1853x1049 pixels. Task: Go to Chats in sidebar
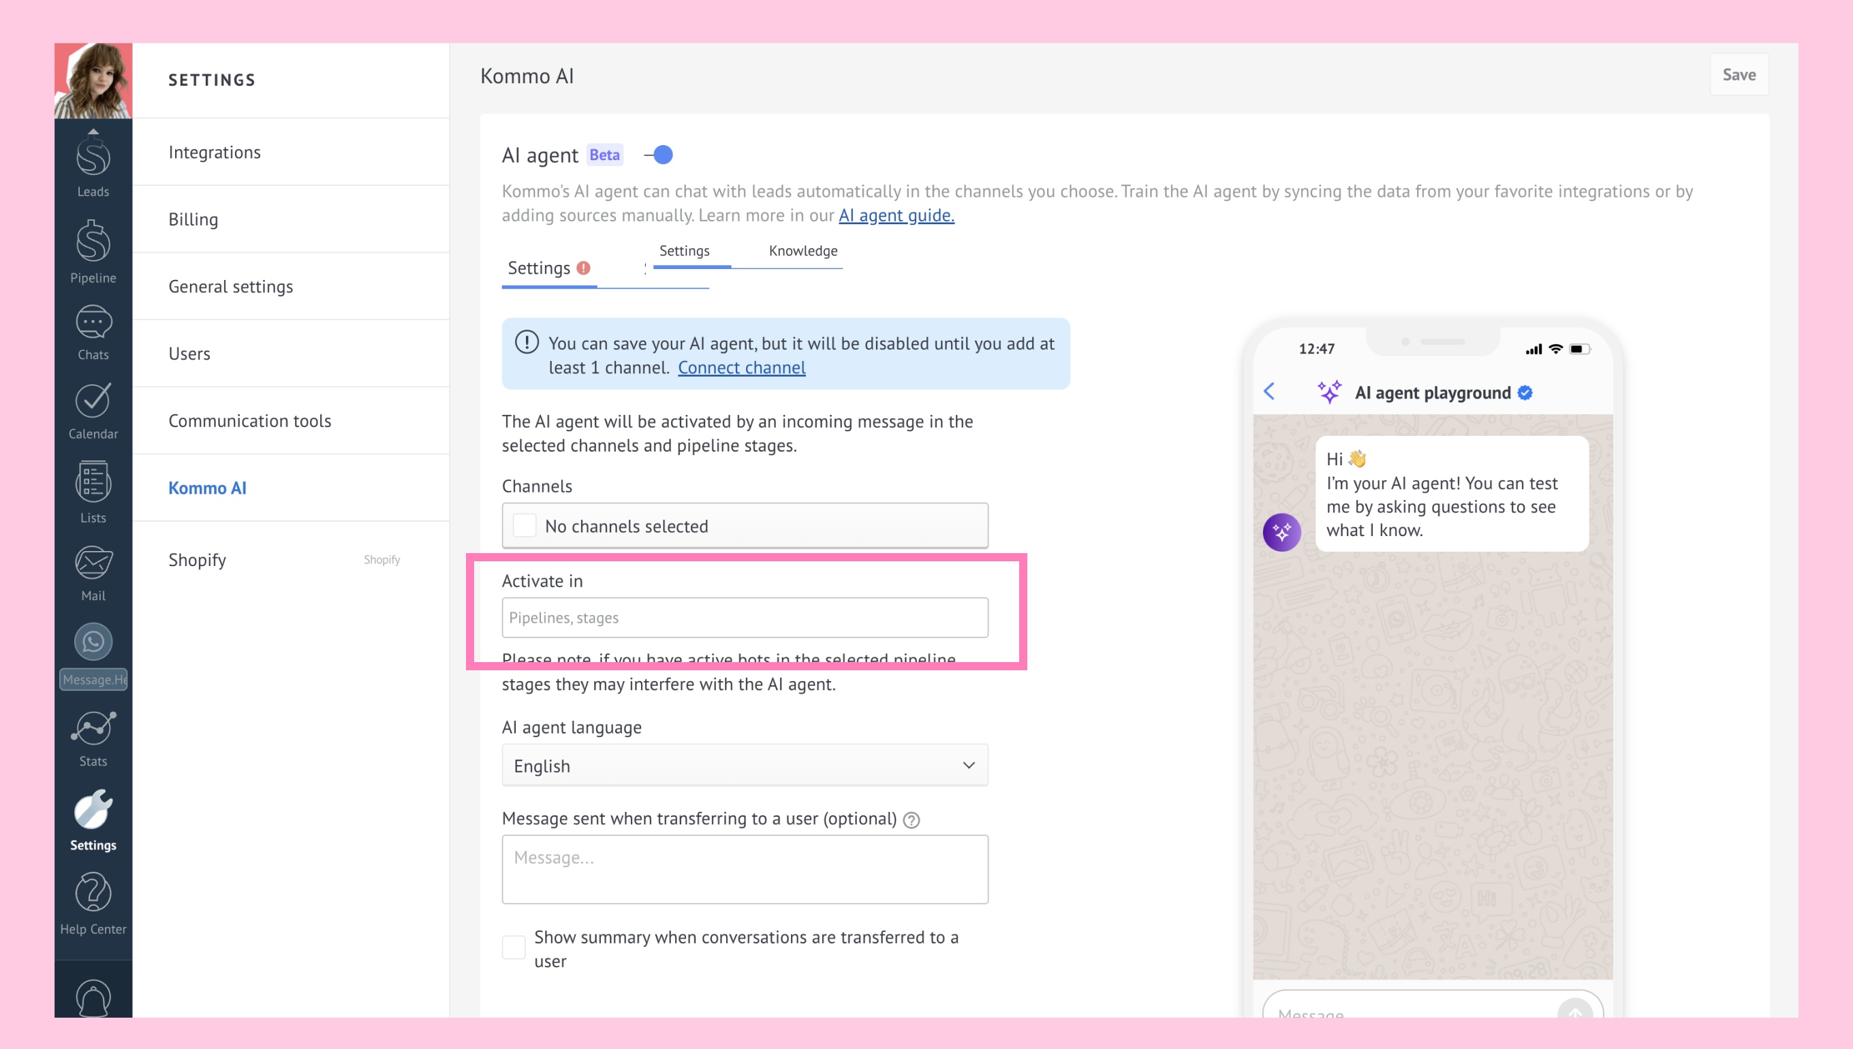click(x=93, y=333)
